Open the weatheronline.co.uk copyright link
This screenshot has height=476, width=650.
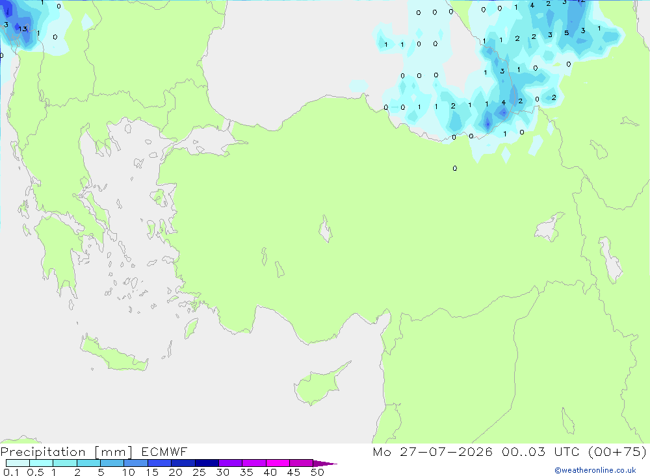coord(595,470)
